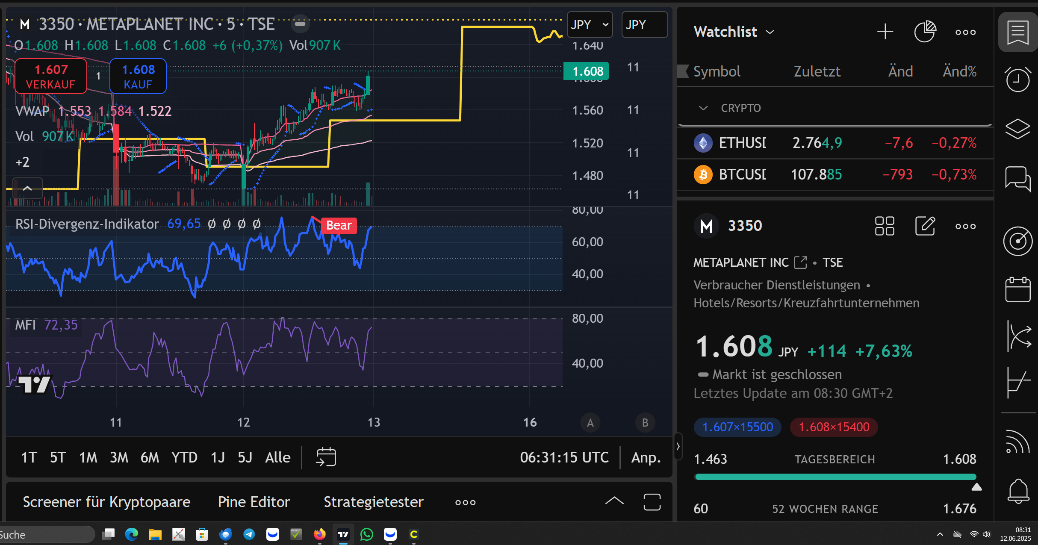
Task: Open the Calendar icon in right sidebar
Action: click(1017, 290)
